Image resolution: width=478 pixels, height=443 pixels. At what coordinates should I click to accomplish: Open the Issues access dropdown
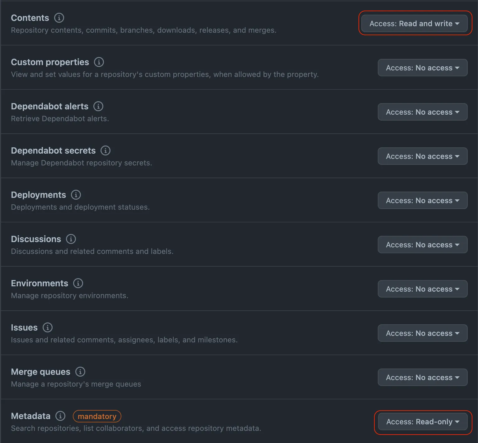(423, 333)
